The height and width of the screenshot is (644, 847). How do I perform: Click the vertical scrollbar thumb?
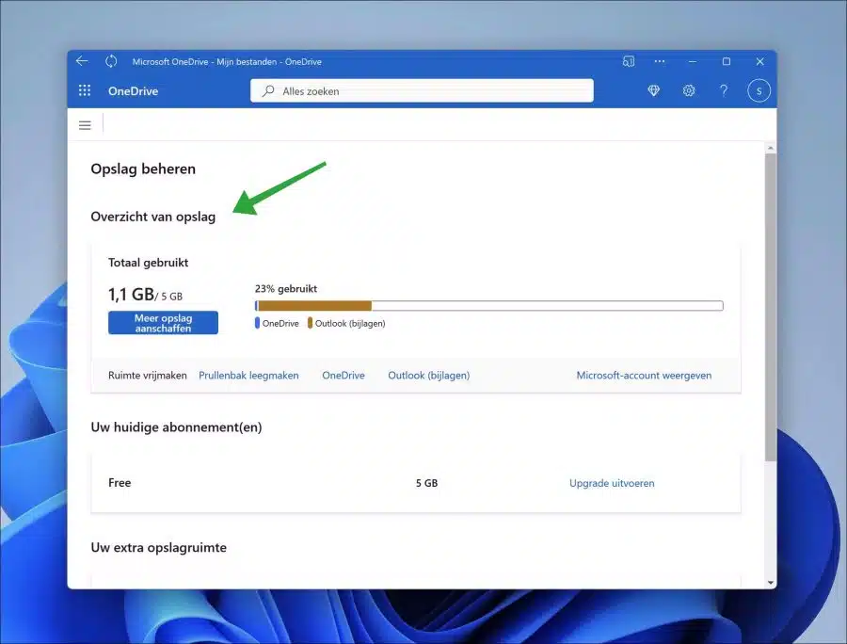(770, 307)
